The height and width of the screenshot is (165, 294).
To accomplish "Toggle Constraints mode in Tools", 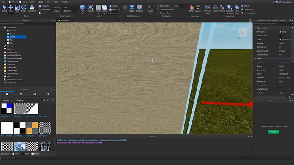I will 45,10.
